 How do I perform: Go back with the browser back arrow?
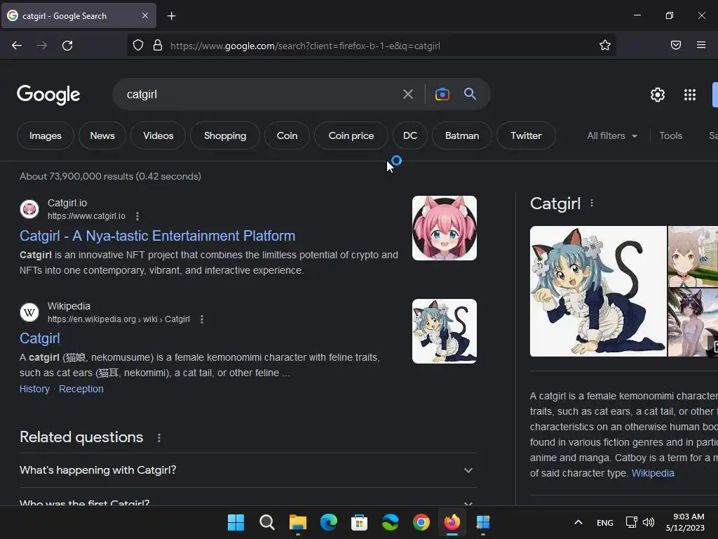tap(17, 46)
